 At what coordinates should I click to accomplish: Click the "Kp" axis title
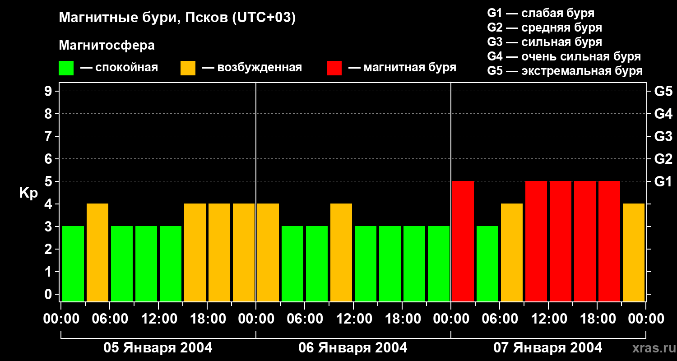28,193
